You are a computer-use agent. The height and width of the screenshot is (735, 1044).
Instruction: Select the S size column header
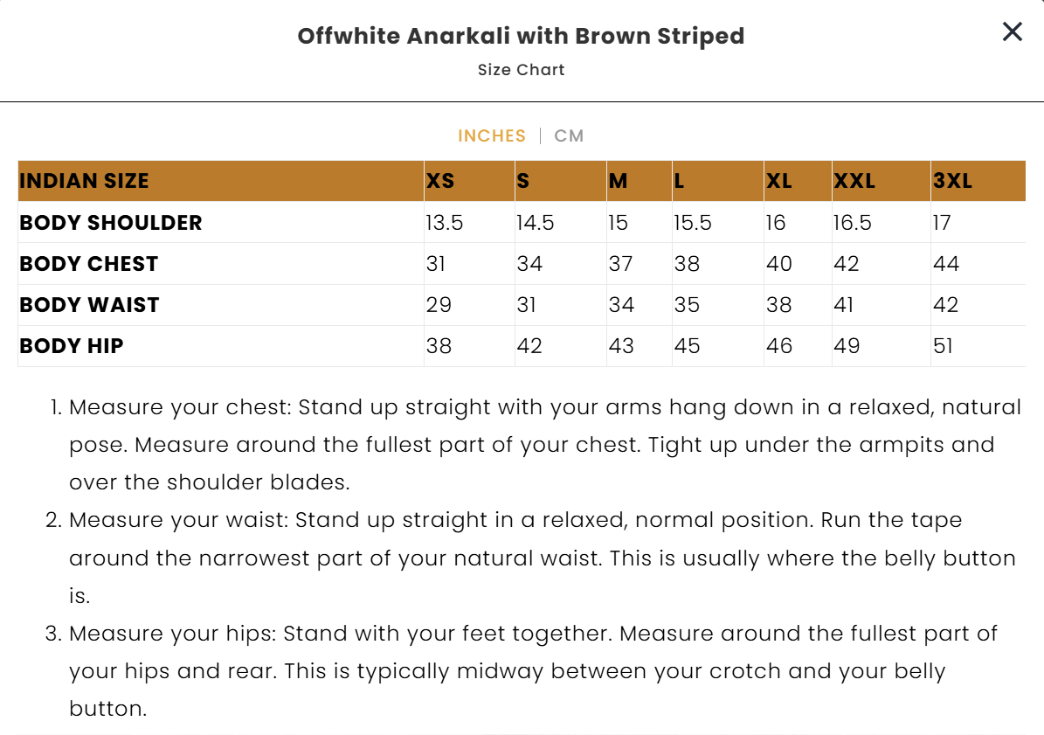pyautogui.click(x=561, y=180)
